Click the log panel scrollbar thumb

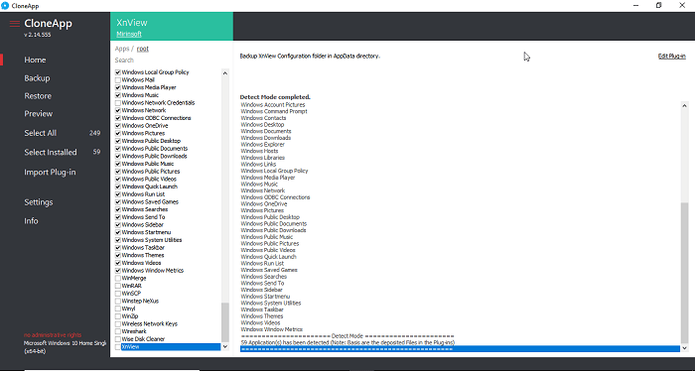(684, 272)
